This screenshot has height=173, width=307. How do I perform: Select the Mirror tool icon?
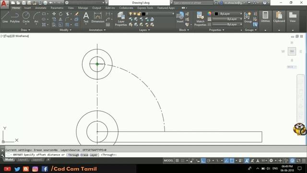point(61,19)
